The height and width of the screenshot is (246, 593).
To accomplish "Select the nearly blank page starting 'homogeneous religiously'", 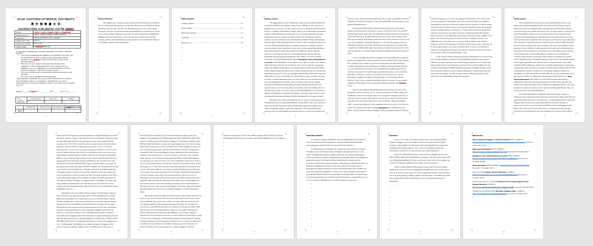I will (254, 182).
